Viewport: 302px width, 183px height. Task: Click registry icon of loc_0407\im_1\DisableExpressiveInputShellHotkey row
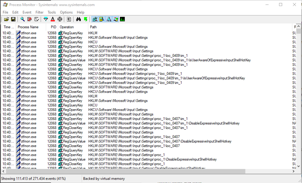(x=60, y=123)
